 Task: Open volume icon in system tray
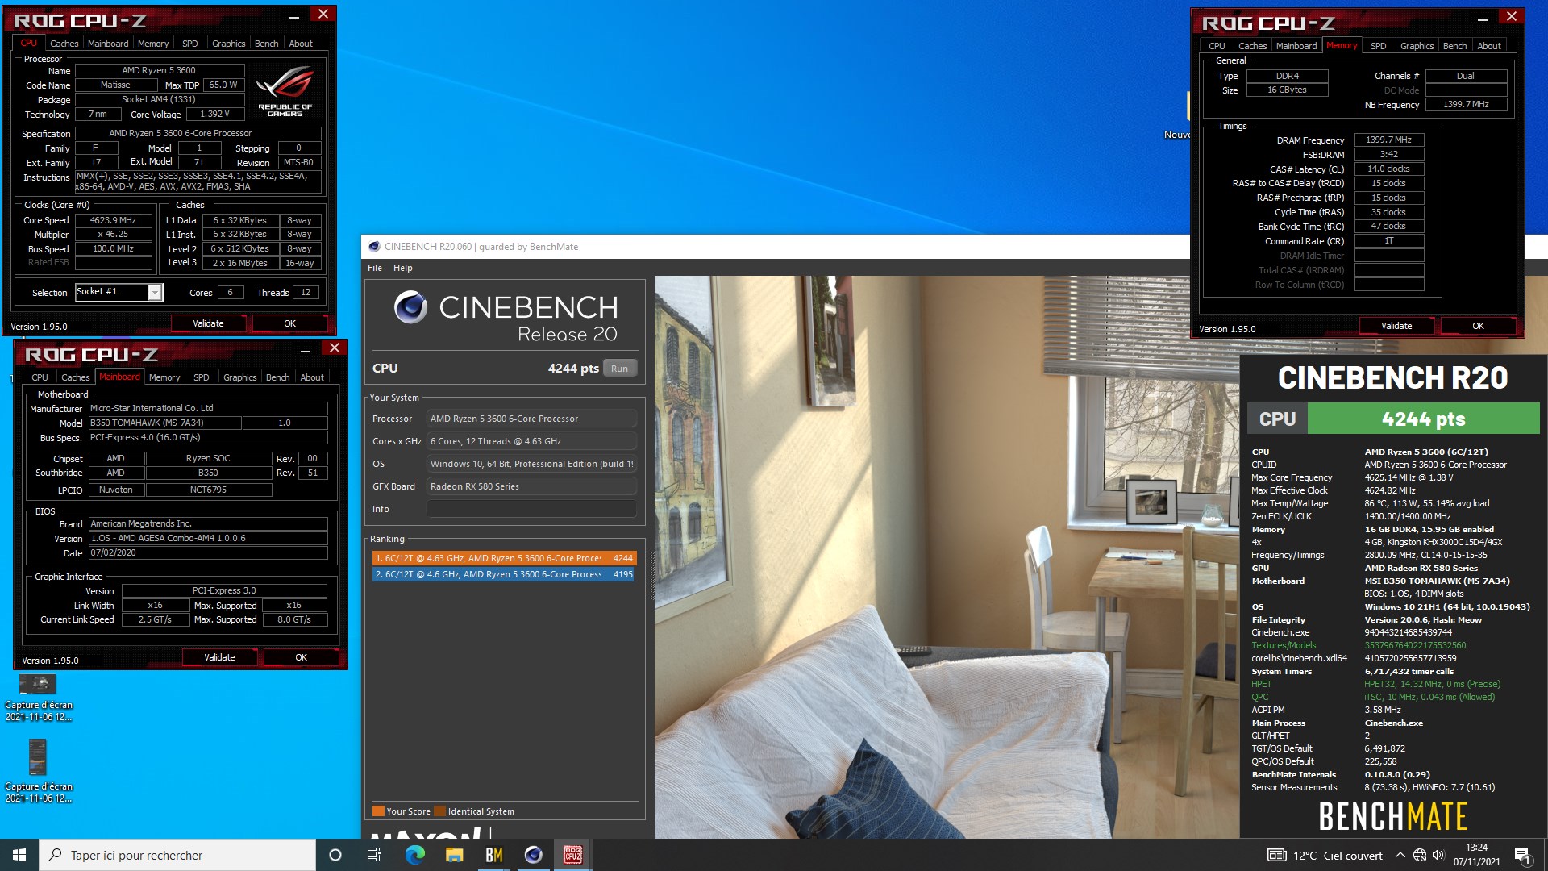(x=1438, y=855)
